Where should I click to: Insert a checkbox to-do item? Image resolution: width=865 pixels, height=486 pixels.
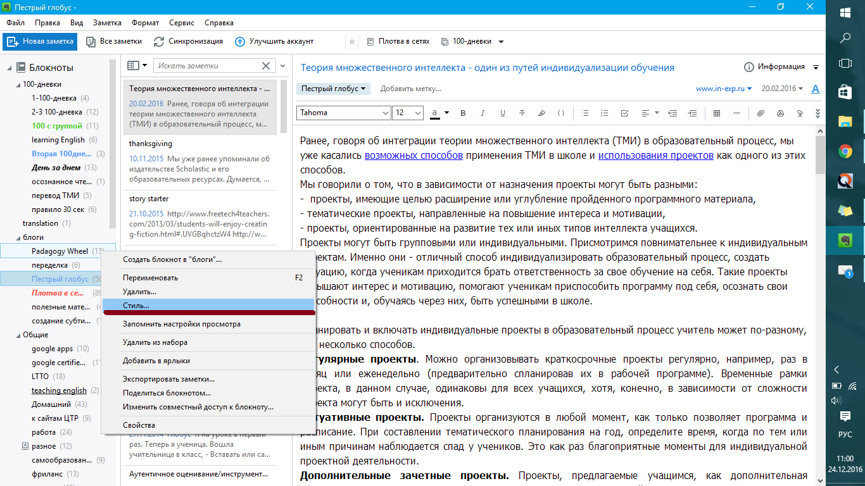(x=625, y=113)
